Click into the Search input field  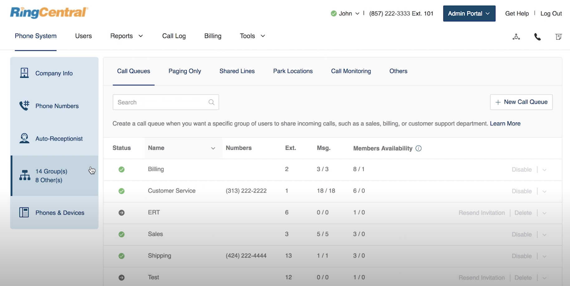(161, 102)
